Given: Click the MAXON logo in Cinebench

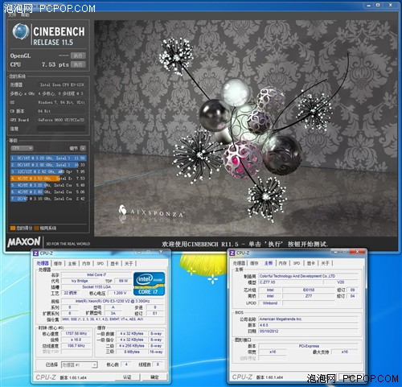Looking at the screenshot, I should (x=24, y=242).
